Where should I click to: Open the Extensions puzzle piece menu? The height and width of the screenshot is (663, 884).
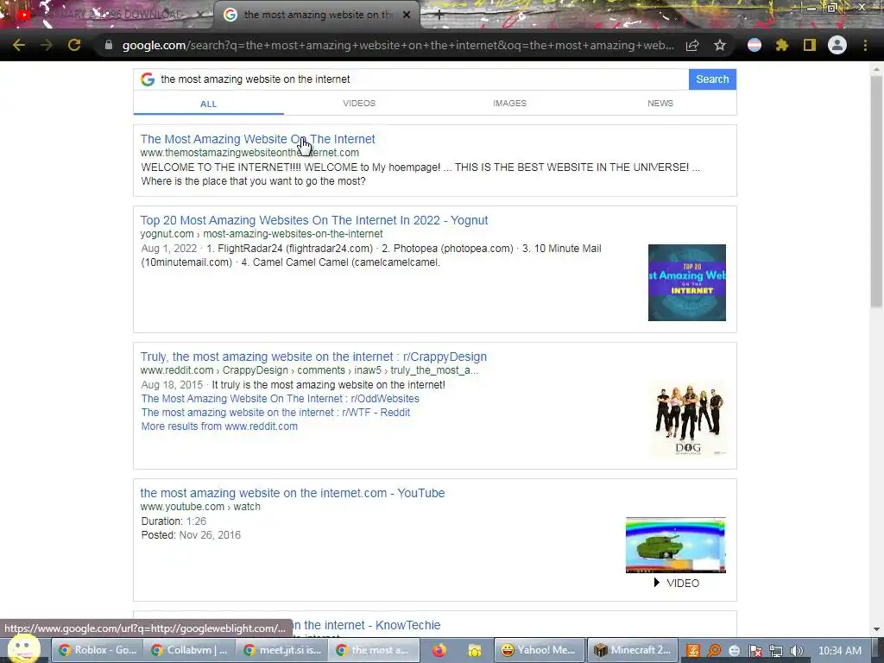pyautogui.click(x=781, y=45)
